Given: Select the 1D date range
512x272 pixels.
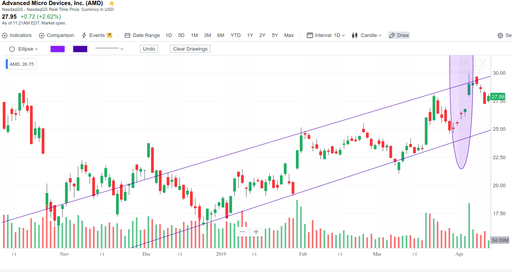Looking at the screenshot, I should click(169, 35).
